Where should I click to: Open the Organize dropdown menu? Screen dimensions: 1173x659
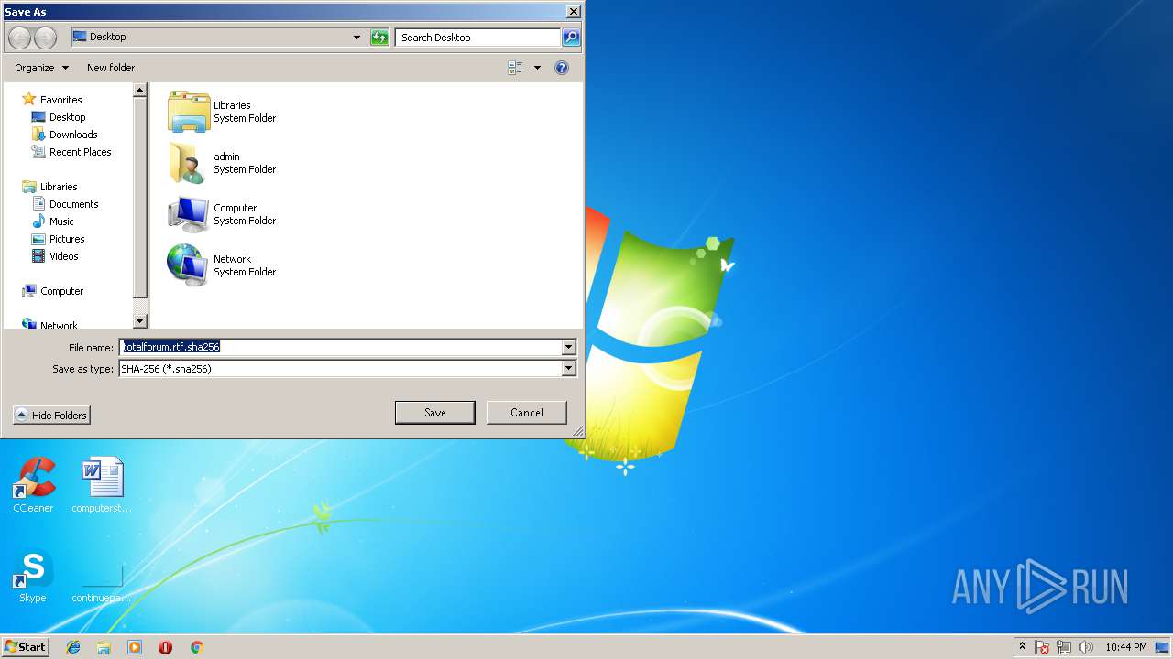pyautogui.click(x=41, y=68)
